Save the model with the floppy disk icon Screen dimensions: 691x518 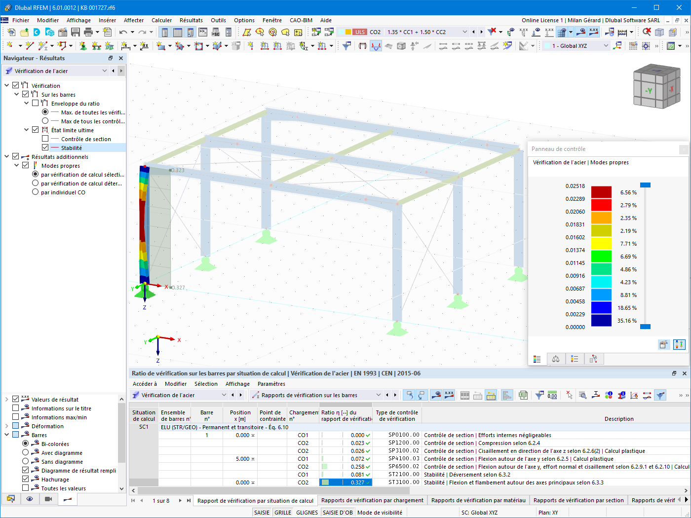click(x=76, y=32)
